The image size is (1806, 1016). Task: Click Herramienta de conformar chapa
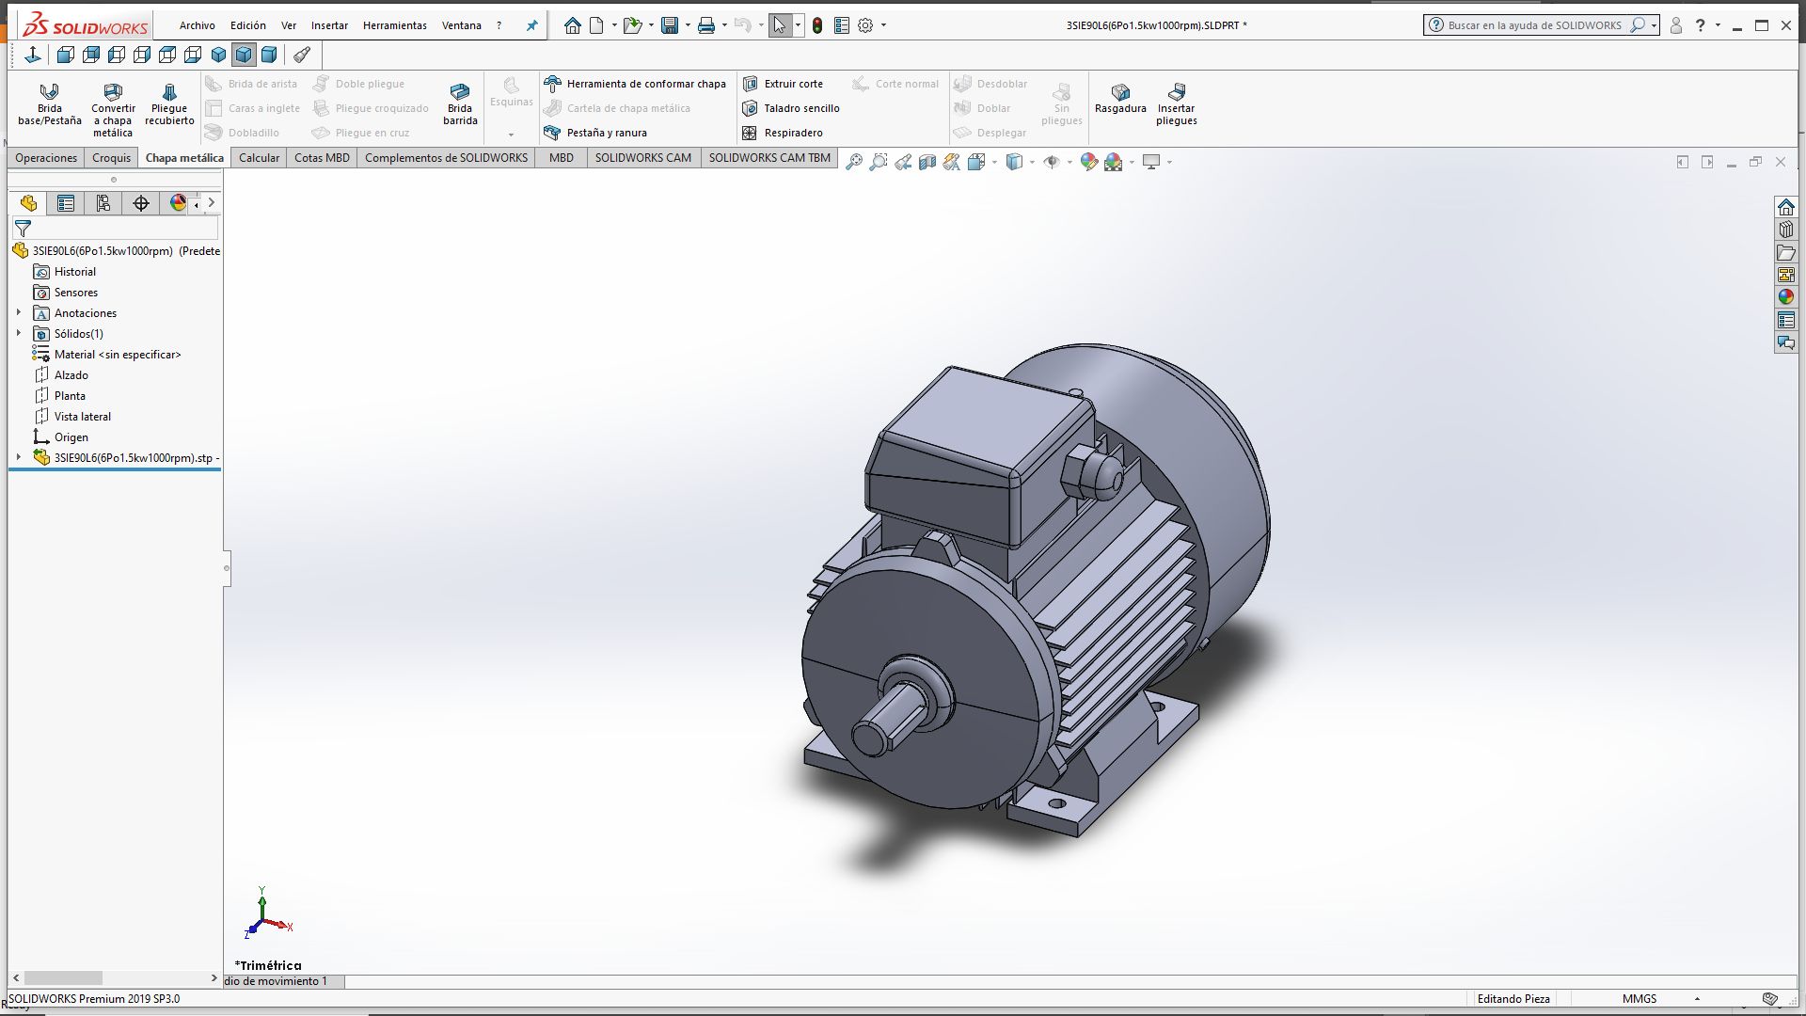click(636, 84)
